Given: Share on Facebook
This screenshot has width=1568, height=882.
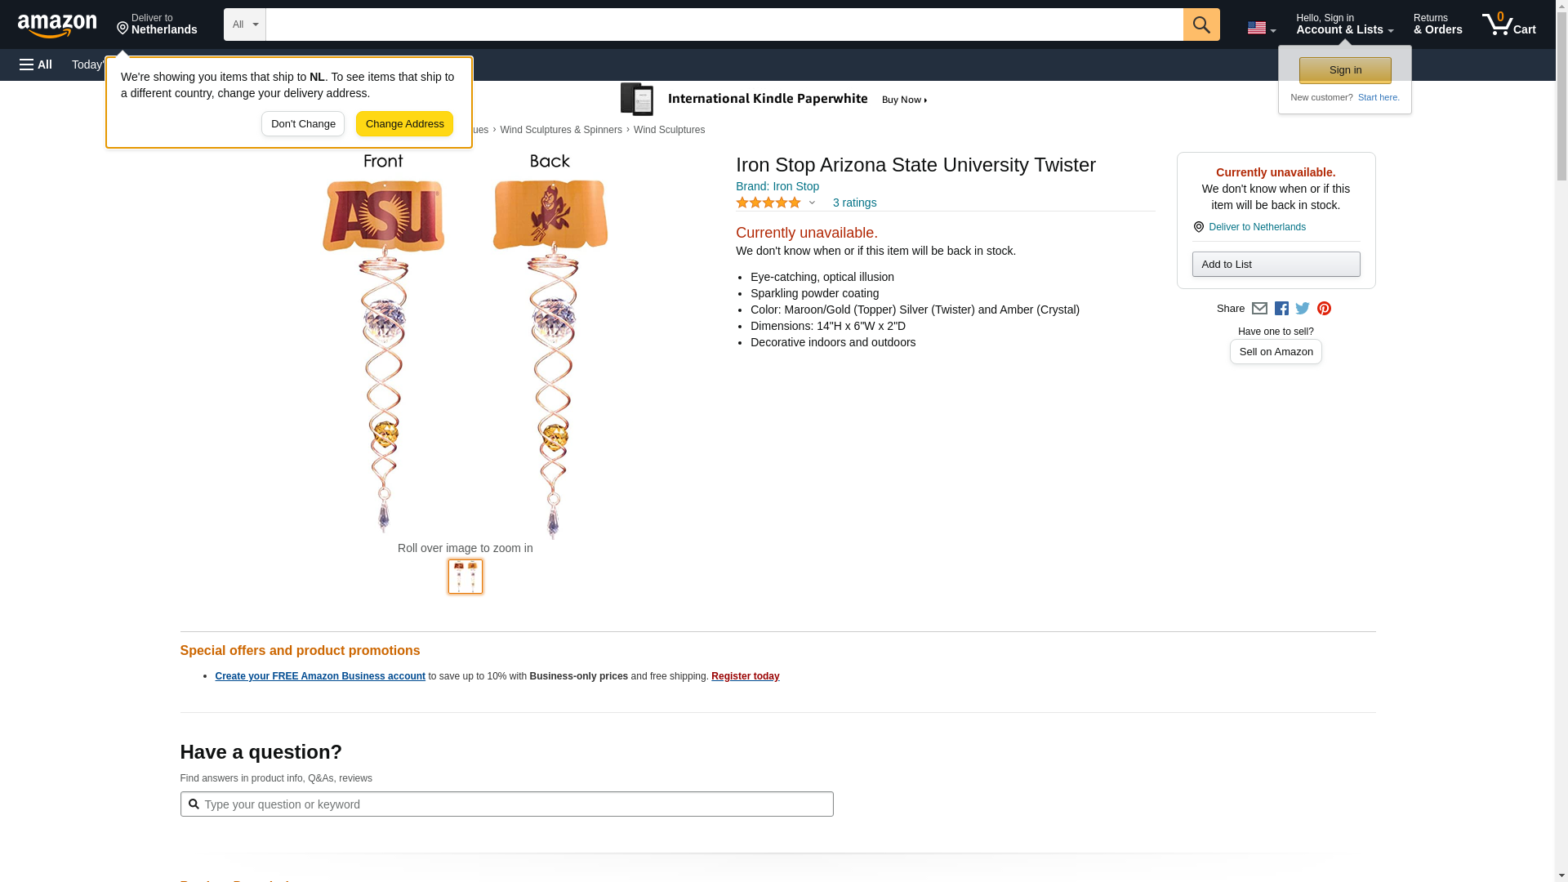Looking at the screenshot, I should tap(1281, 309).
